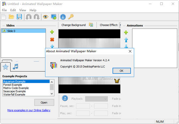The height and width of the screenshot is (124, 179).
Task: Click the Copyright 2015 DesktopPaints LLC text
Action: point(82,67)
